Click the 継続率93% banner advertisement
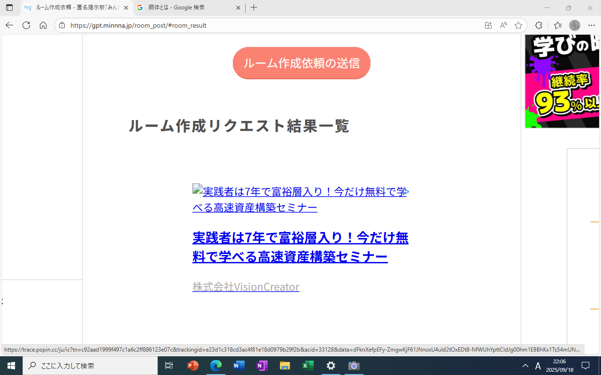Viewport: 601px width, 375px height. pyautogui.click(x=562, y=81)
